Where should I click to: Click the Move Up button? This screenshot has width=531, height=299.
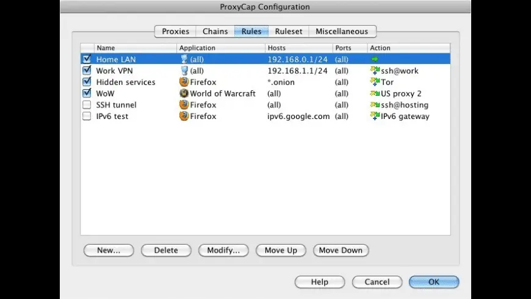coord(281,250)
